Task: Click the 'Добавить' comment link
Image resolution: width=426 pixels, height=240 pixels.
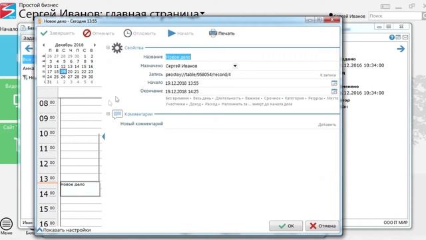Action: point(327,125)
